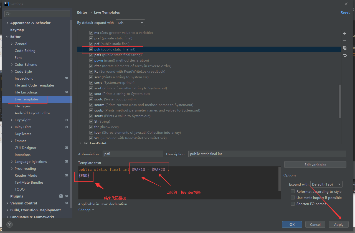Click the Language Injections project-level icon

point(66,161)
